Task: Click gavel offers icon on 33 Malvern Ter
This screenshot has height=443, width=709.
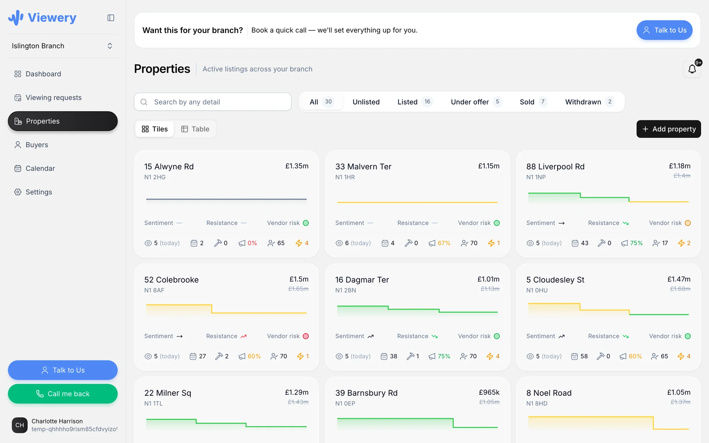Action: click(408, 243)
